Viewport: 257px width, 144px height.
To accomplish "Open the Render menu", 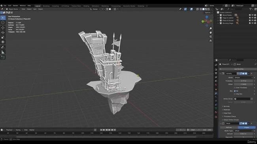I will point(15,6).
